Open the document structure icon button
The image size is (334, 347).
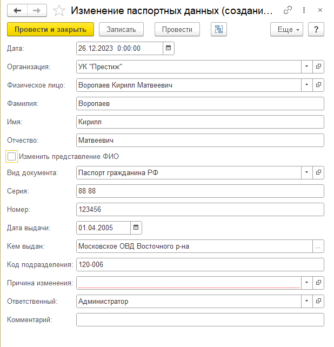click(x=218, y=29)
